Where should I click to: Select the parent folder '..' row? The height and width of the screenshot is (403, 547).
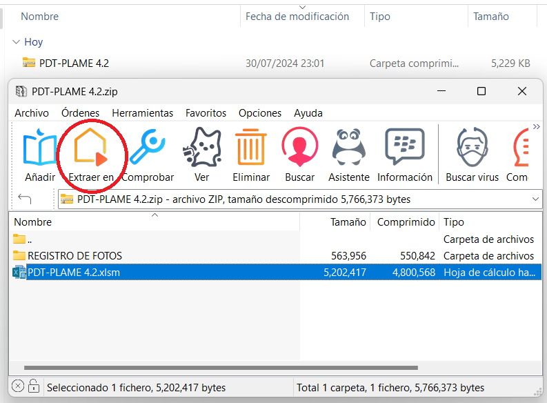point(276,239)
